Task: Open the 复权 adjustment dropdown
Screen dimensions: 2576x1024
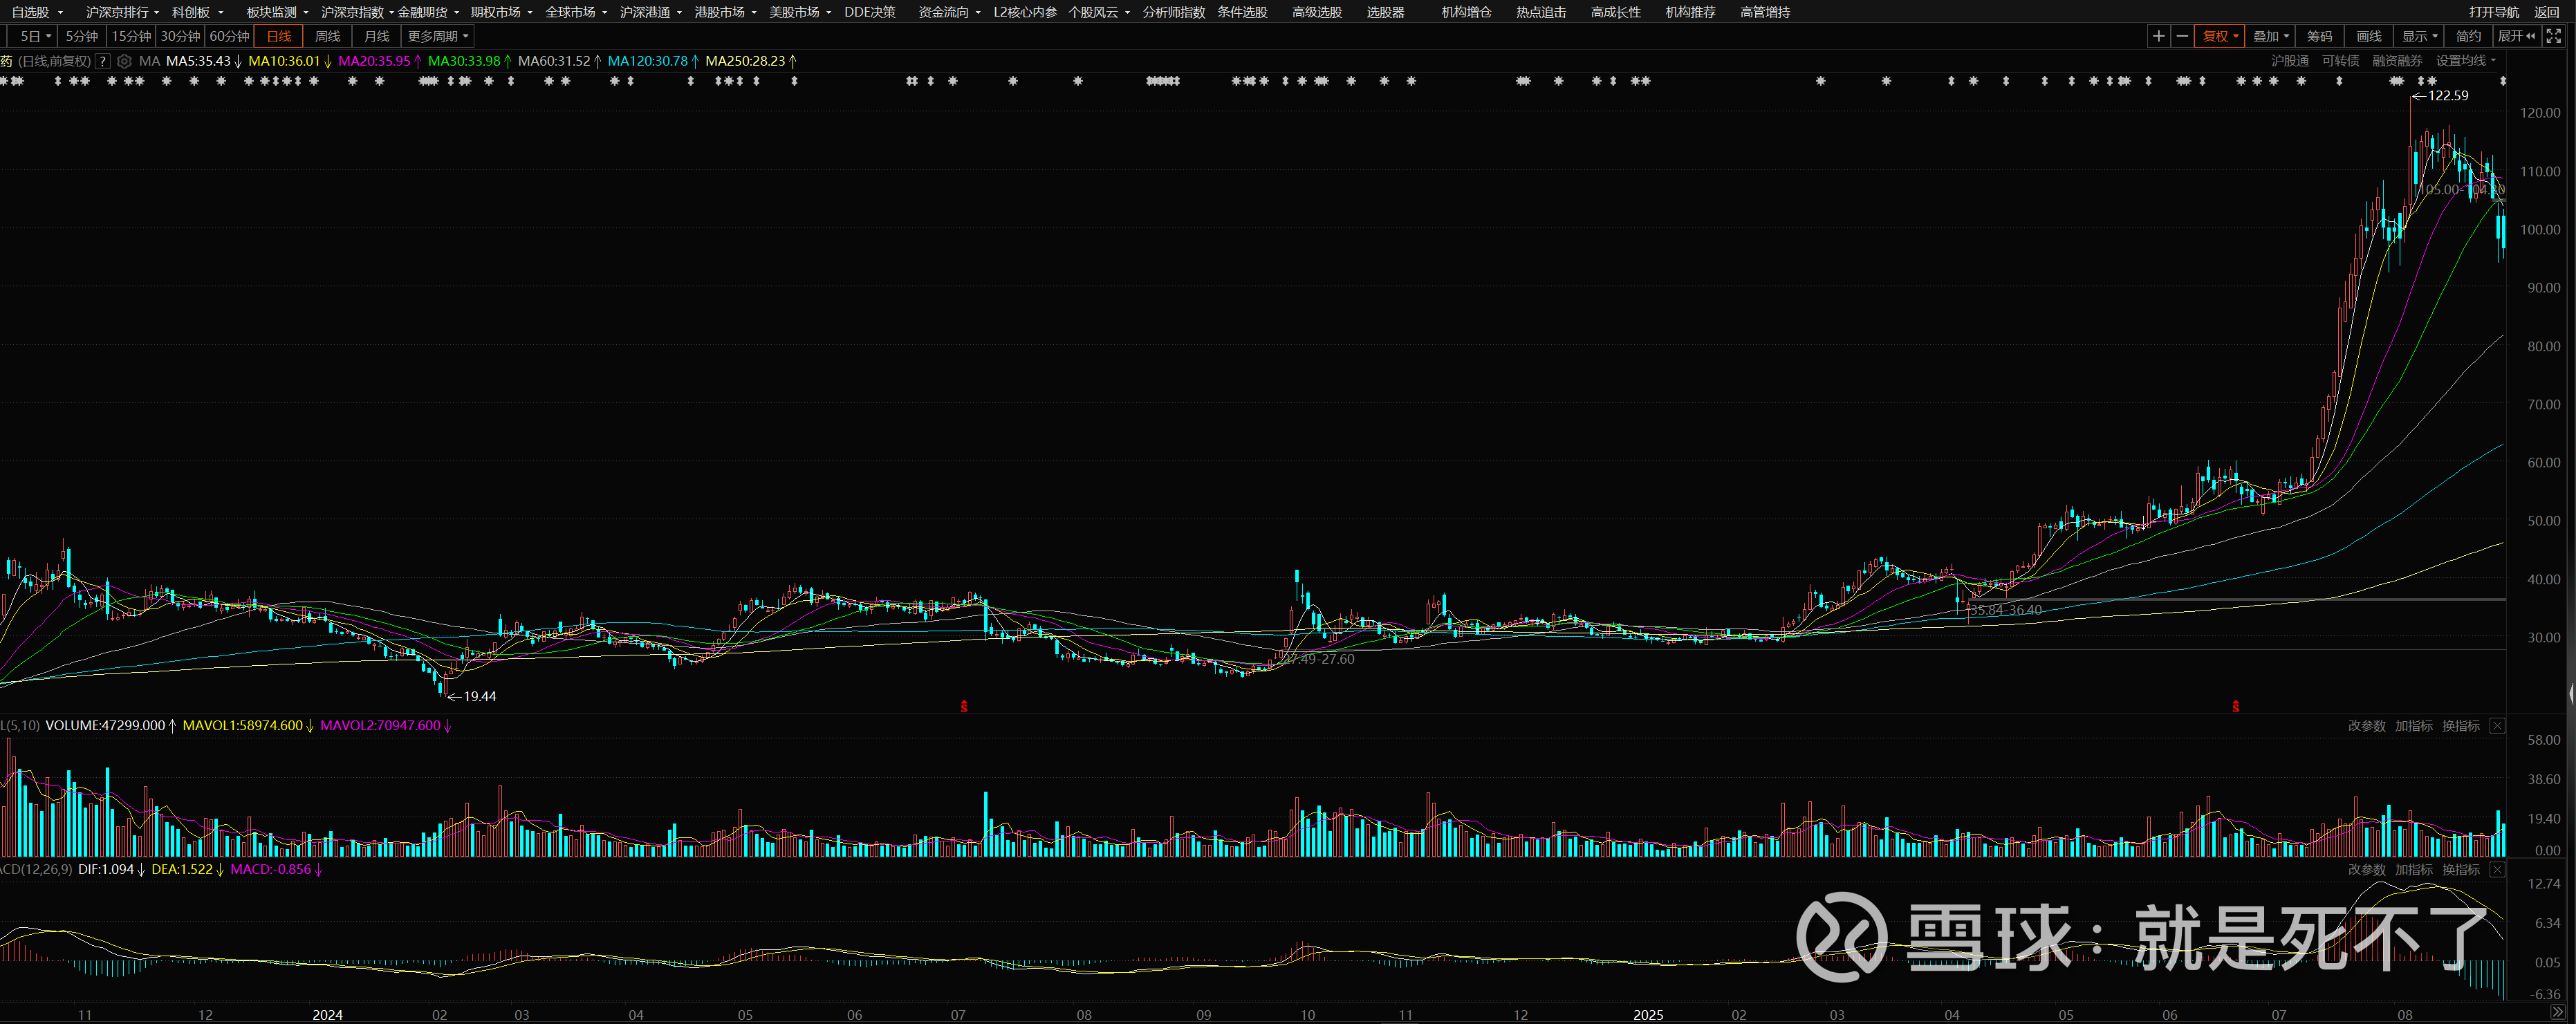Action: (x=2220, y=36)
